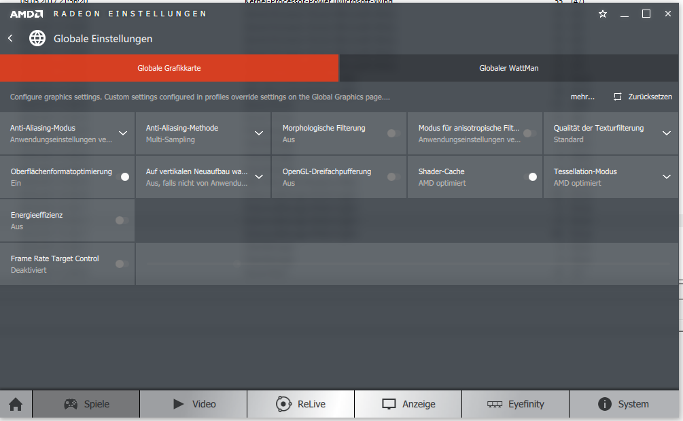Toggle the Shader-Cache switch

tap(529, 177)
